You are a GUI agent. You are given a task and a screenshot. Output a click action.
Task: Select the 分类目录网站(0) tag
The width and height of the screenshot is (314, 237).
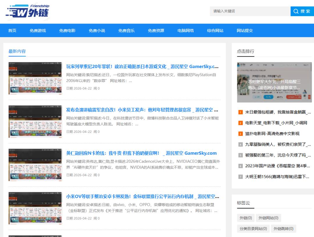[253, 229]
